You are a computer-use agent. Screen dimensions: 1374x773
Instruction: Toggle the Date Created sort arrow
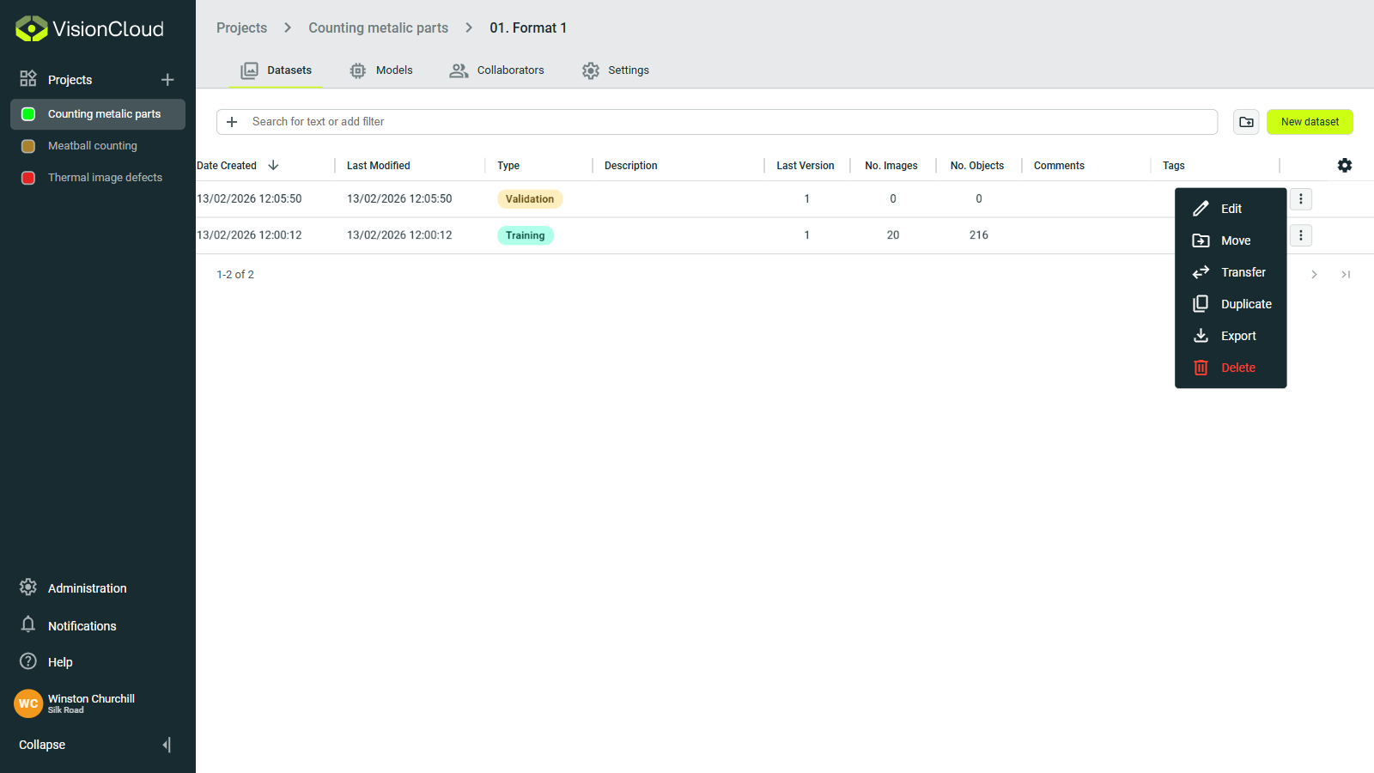[273, 165]
